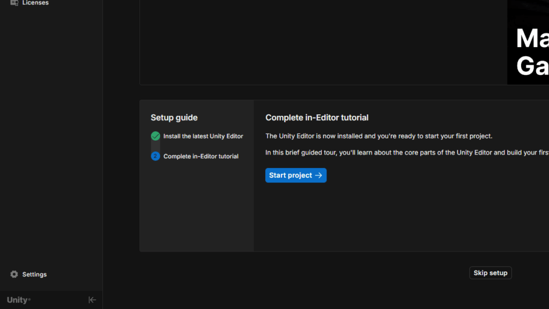Select the Install the latest Unity Editor step

[203, 136]
